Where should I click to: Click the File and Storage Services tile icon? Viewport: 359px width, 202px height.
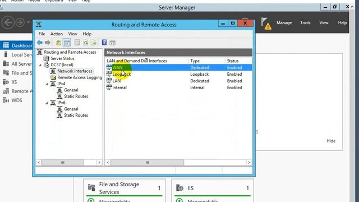click(x=91, y=187)
